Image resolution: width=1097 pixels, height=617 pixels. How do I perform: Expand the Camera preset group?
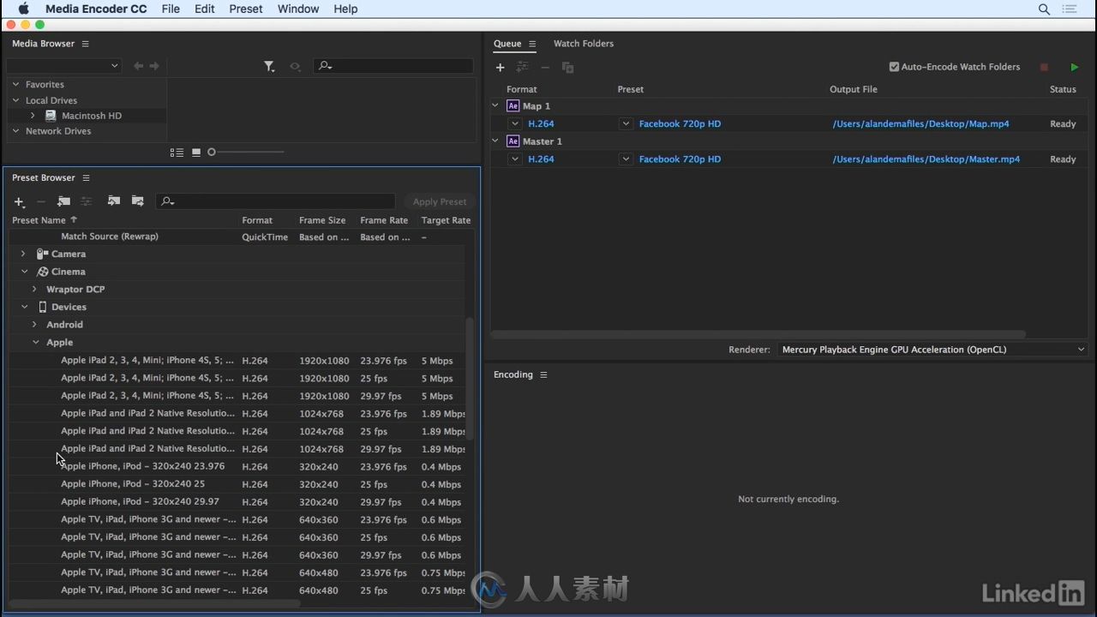[23, 254]
